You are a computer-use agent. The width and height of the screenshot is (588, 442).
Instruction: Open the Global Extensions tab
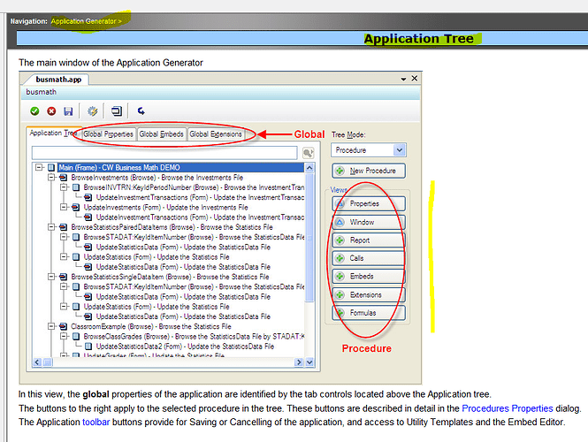tap(216, 134)
